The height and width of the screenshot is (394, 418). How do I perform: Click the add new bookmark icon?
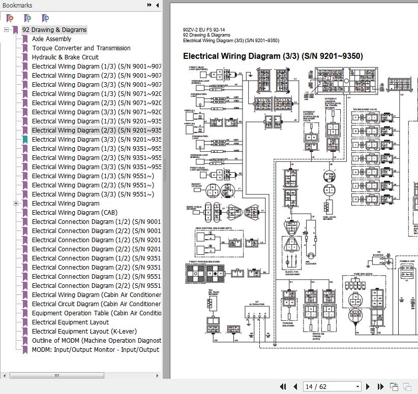(27, 18)
